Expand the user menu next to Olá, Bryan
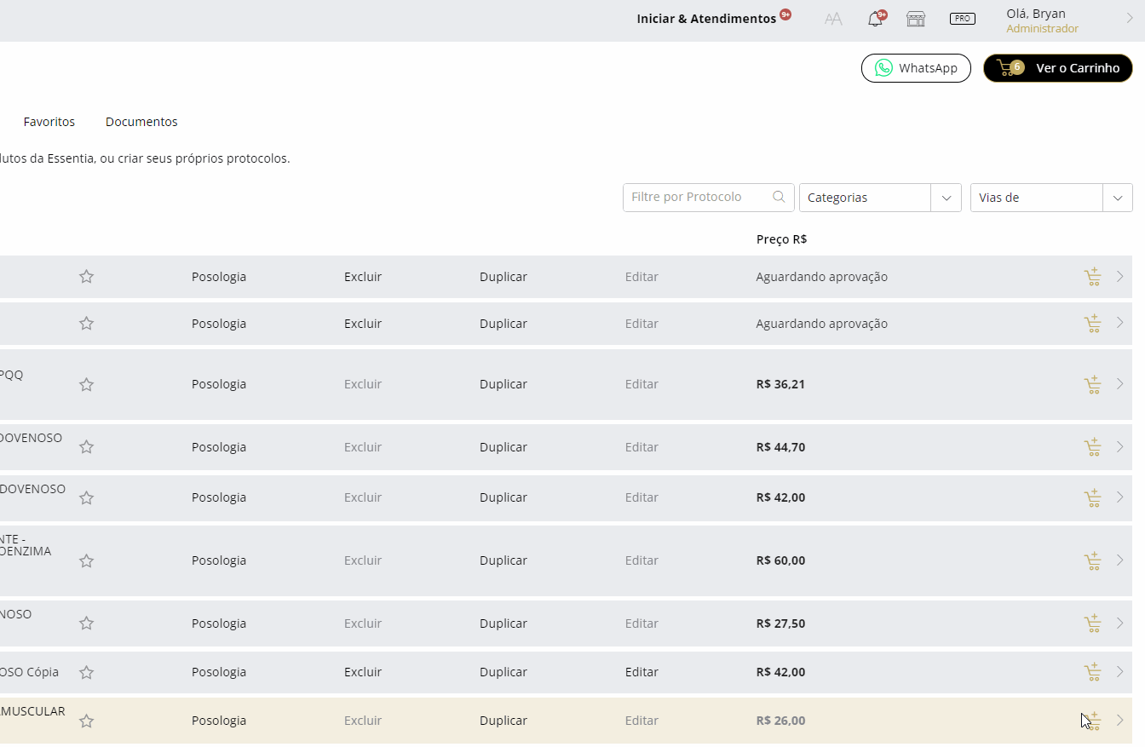Screen dimensions: 1145x747 point(1130,18)
